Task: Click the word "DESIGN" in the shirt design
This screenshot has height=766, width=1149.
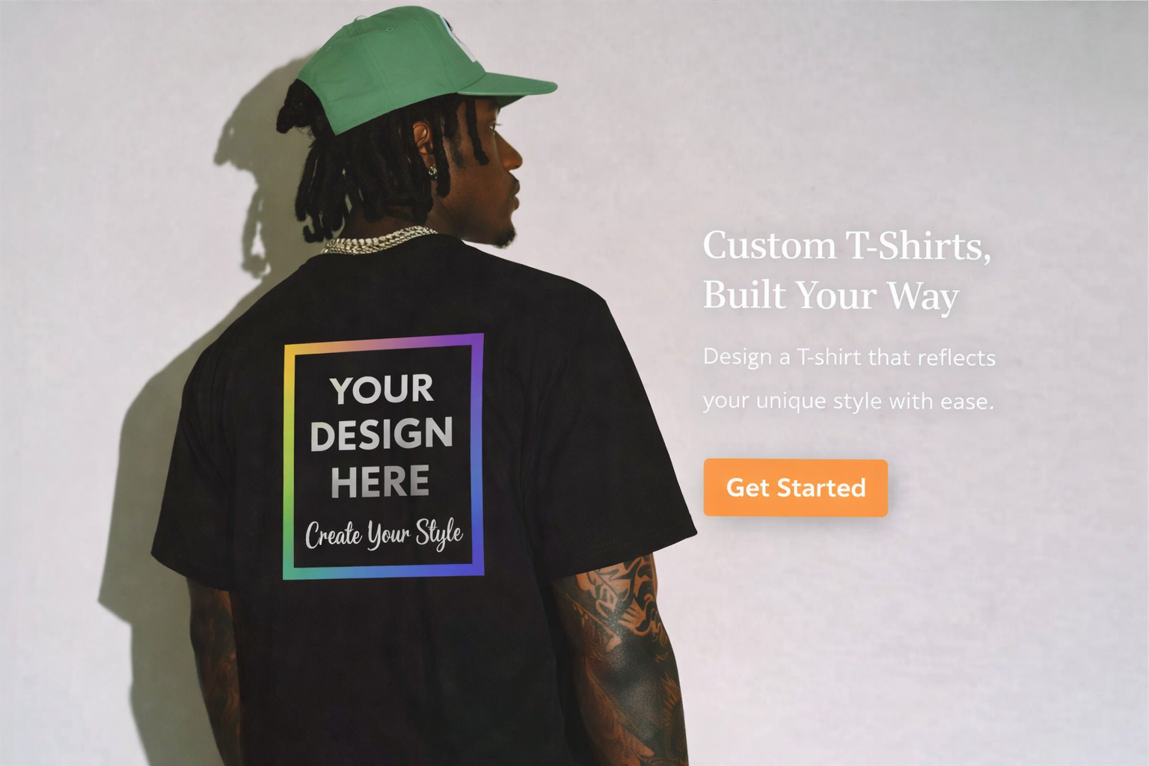Action: 382,435
